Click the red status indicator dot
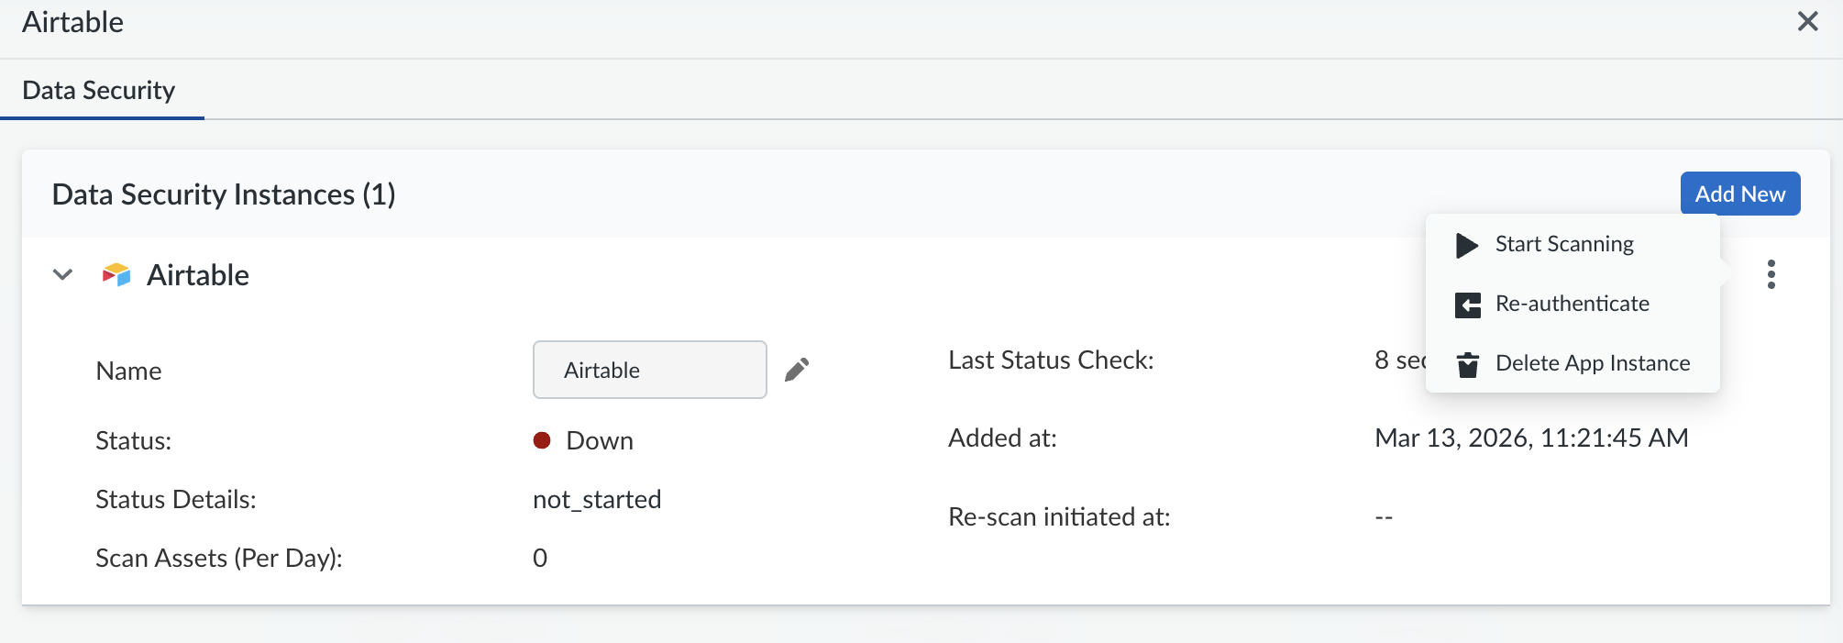 point(542,441)
